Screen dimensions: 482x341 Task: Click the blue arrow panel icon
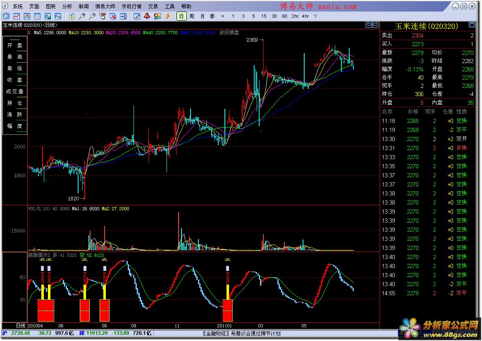point(123,16)
